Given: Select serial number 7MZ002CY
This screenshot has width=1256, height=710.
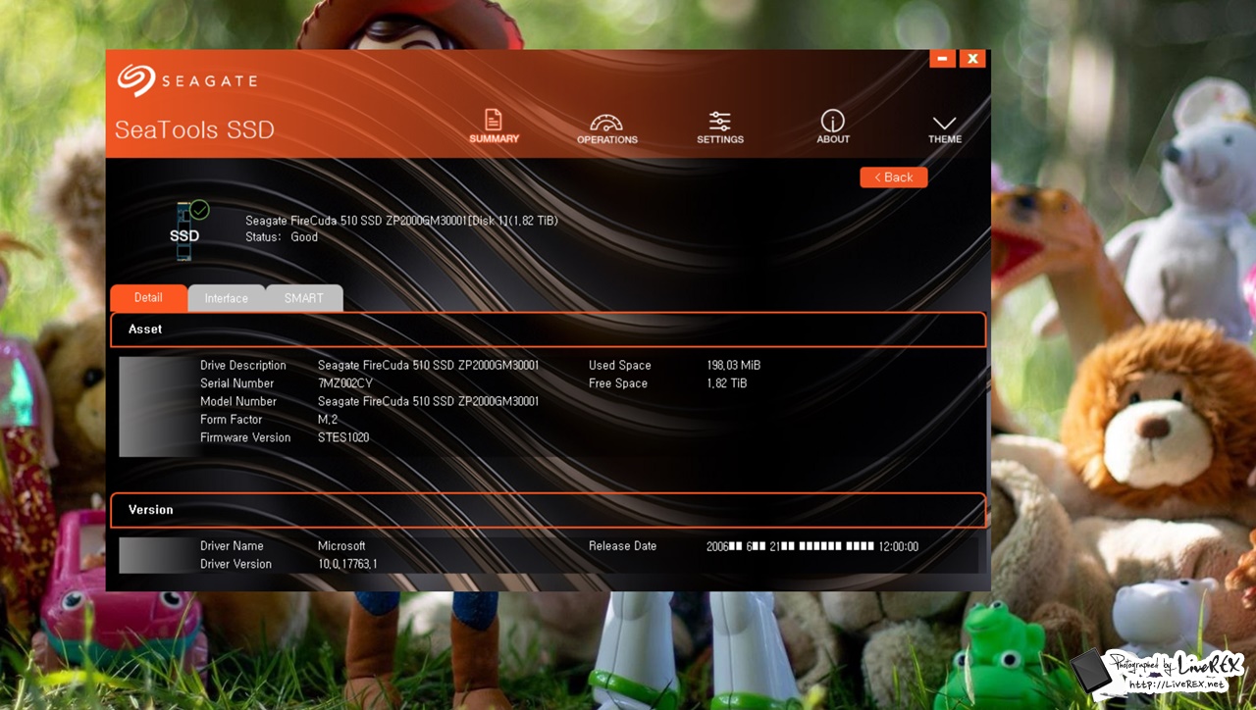Looking at the screenshot, I should (x=344, y=383).
